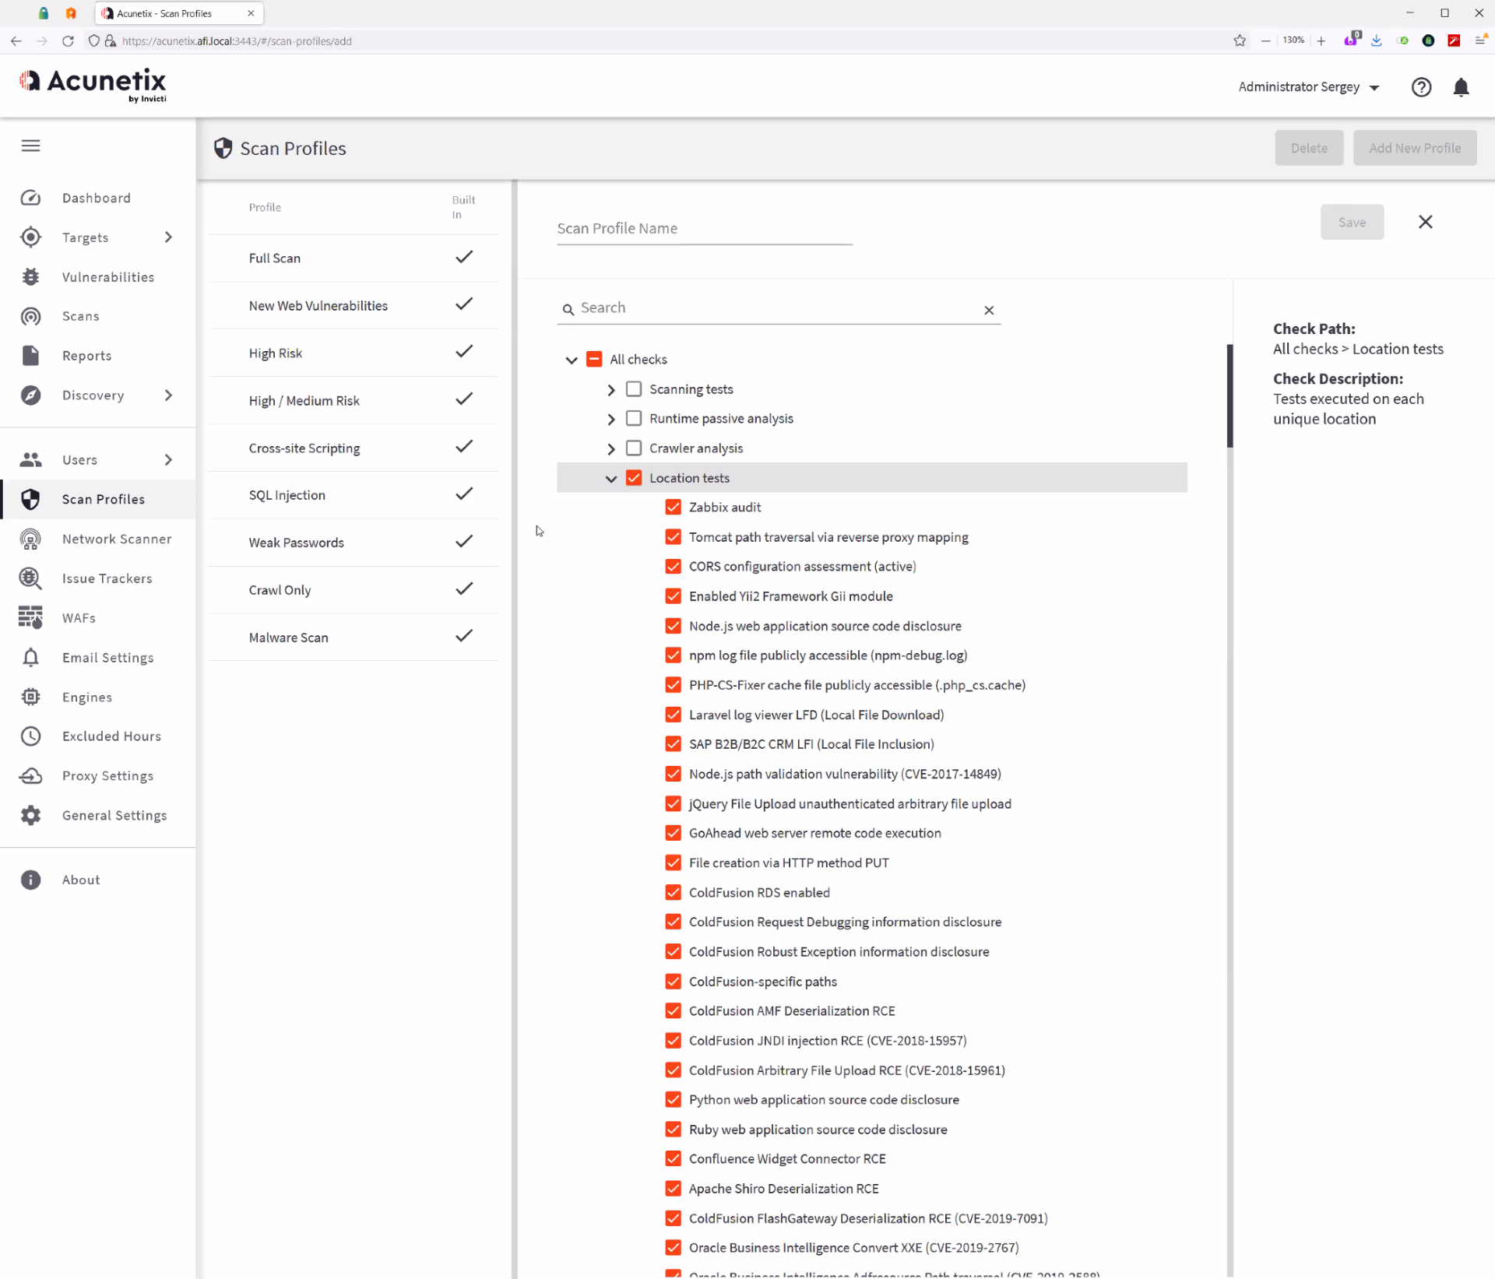Check the Scanning tests checkbox
This screenshot has width=1495, height=1279.
[634, 388]
